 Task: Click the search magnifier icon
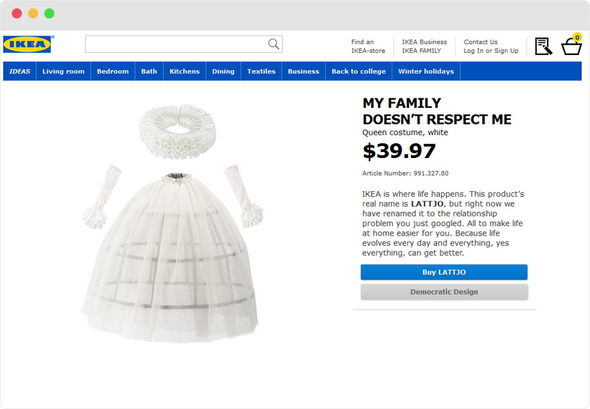click(x=274, y=44)
